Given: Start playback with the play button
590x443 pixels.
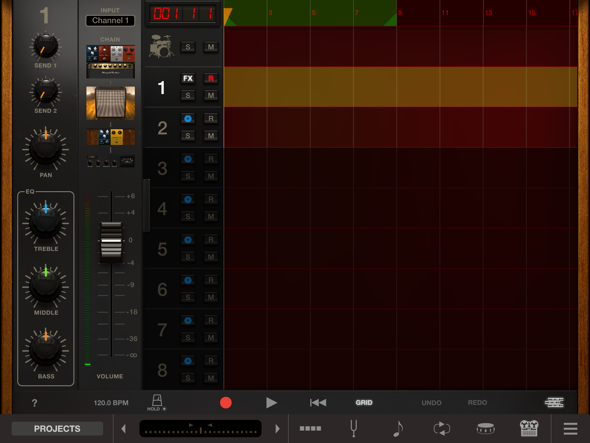Looking at the screenshot, I should pyautogui.click(x=271, y=403).
